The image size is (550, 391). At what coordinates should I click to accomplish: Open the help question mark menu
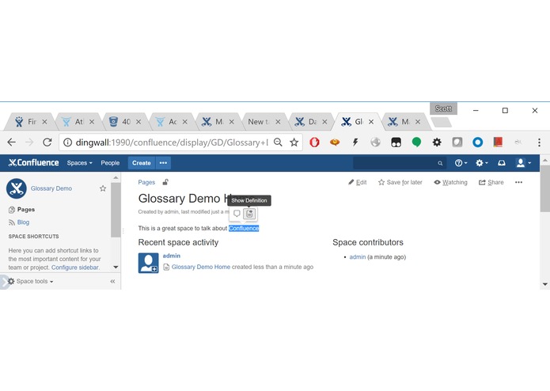[x=461, y=163]
